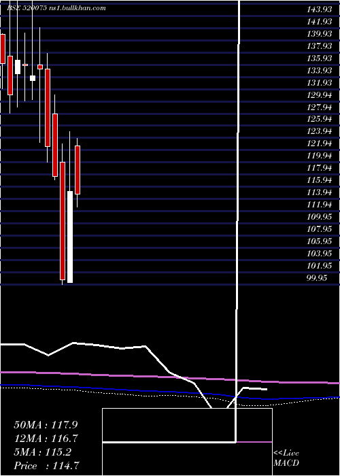The height and width of the screenshot is (476, 340).
Task: Click the 109.95 price axis label
Action: (x=320, y=217)
